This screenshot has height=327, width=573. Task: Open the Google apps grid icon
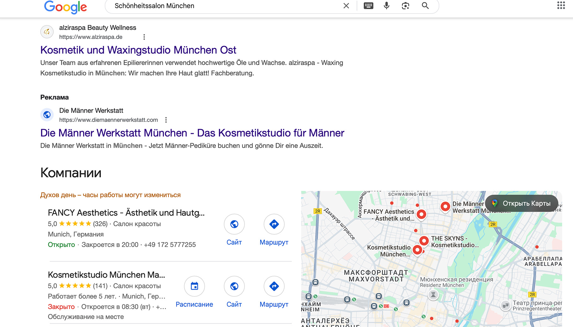tap(561, 5)
